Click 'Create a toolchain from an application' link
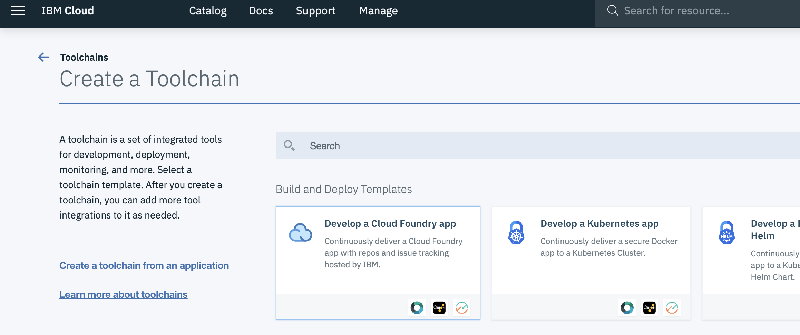 144,265
